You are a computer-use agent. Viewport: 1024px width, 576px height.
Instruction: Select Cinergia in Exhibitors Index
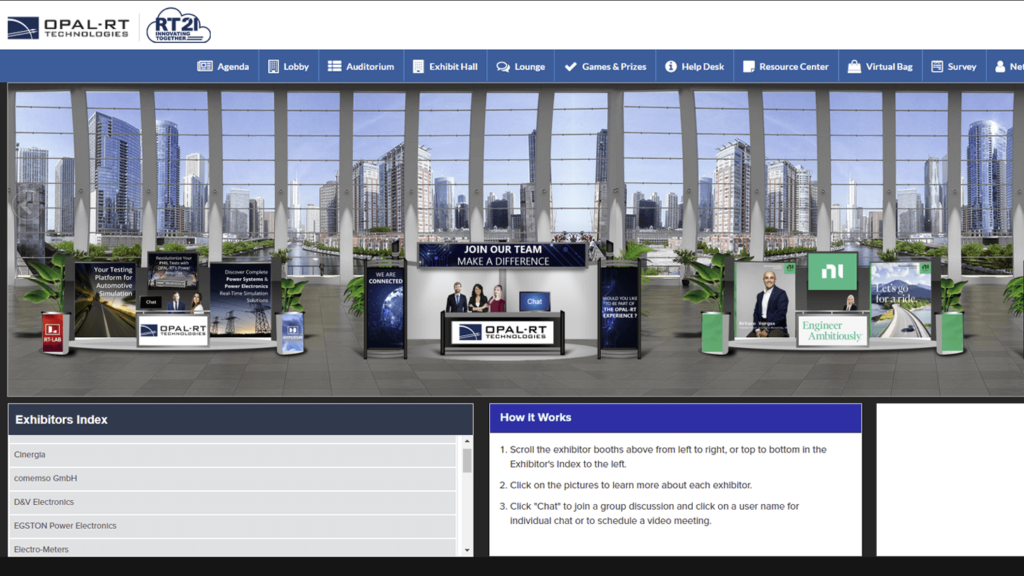pos(233,455)
